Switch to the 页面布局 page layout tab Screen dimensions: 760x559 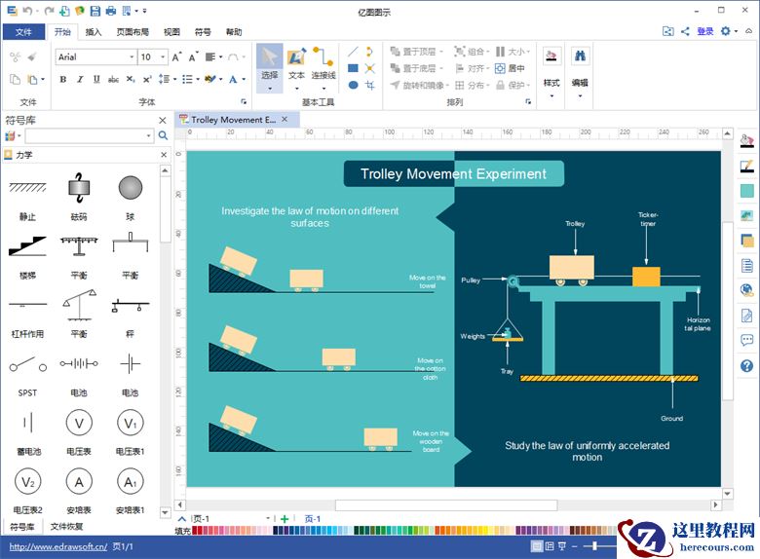[133, 32]
